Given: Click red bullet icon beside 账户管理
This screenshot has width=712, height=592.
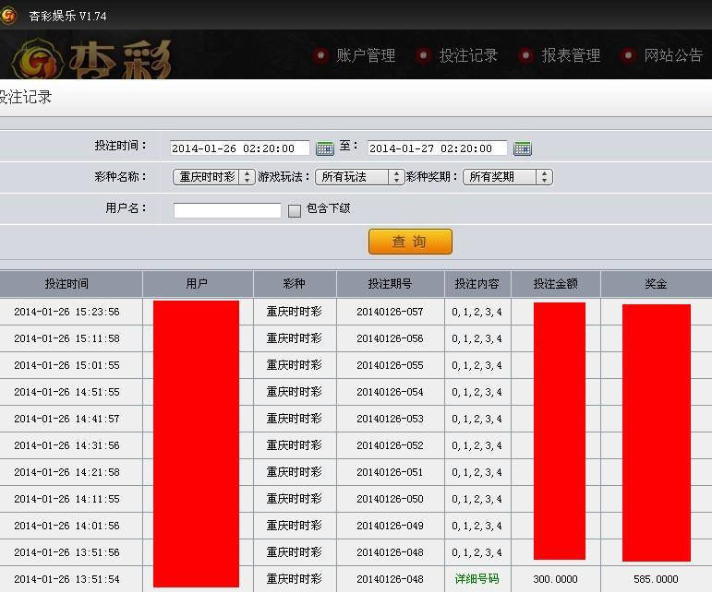Looking at the screenshot, I should pyautogui.click(x=320, y=55).
